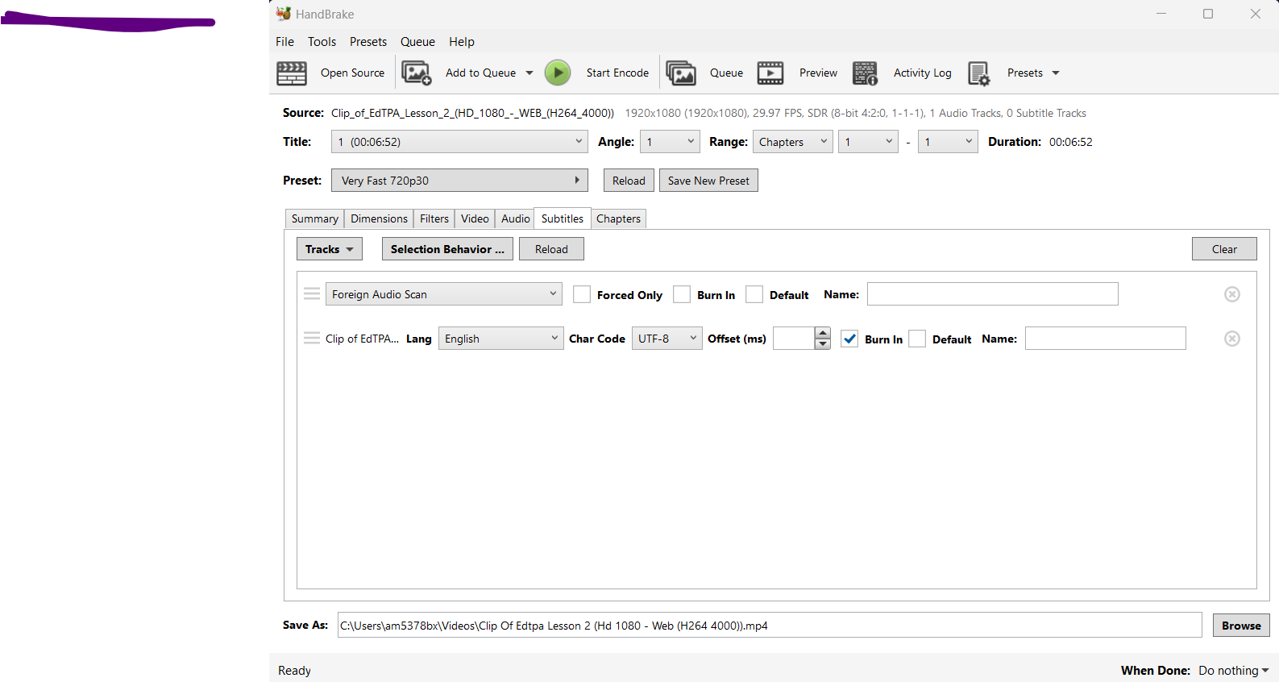The height and width of the screenshot is (682, 1279).
Task: Click the Add to Queue image icon
Action: click(x=417, y=73)
